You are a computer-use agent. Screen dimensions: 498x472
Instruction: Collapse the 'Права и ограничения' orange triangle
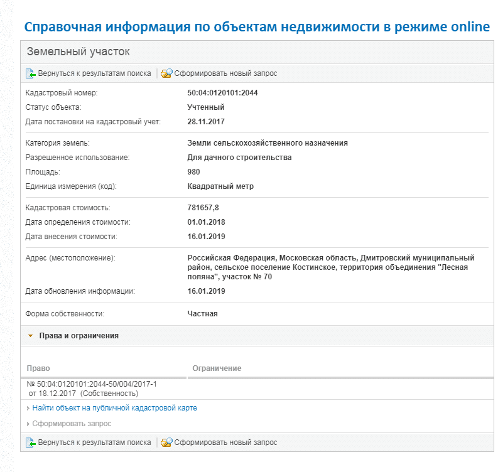pyautogui.click(x=31, y=336)
